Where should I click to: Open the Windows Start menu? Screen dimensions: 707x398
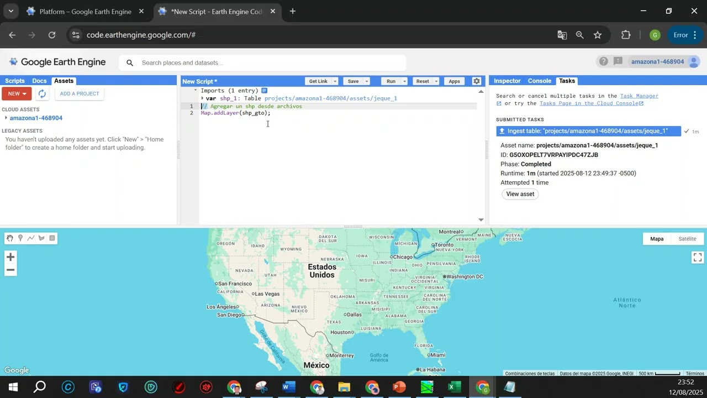pos(13,387)
